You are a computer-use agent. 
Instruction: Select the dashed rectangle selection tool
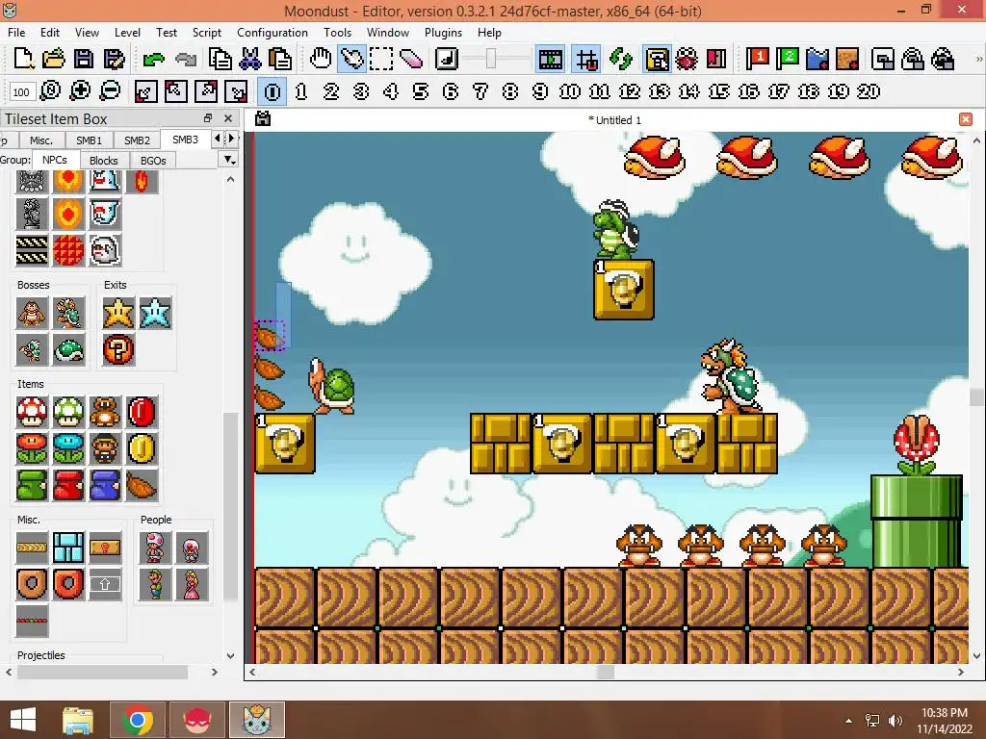point(381,59)
